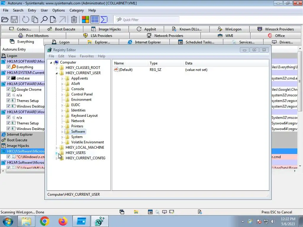Uncheck the Everything autorun entry
Viewport: 303px width, 227px height.
8,67
